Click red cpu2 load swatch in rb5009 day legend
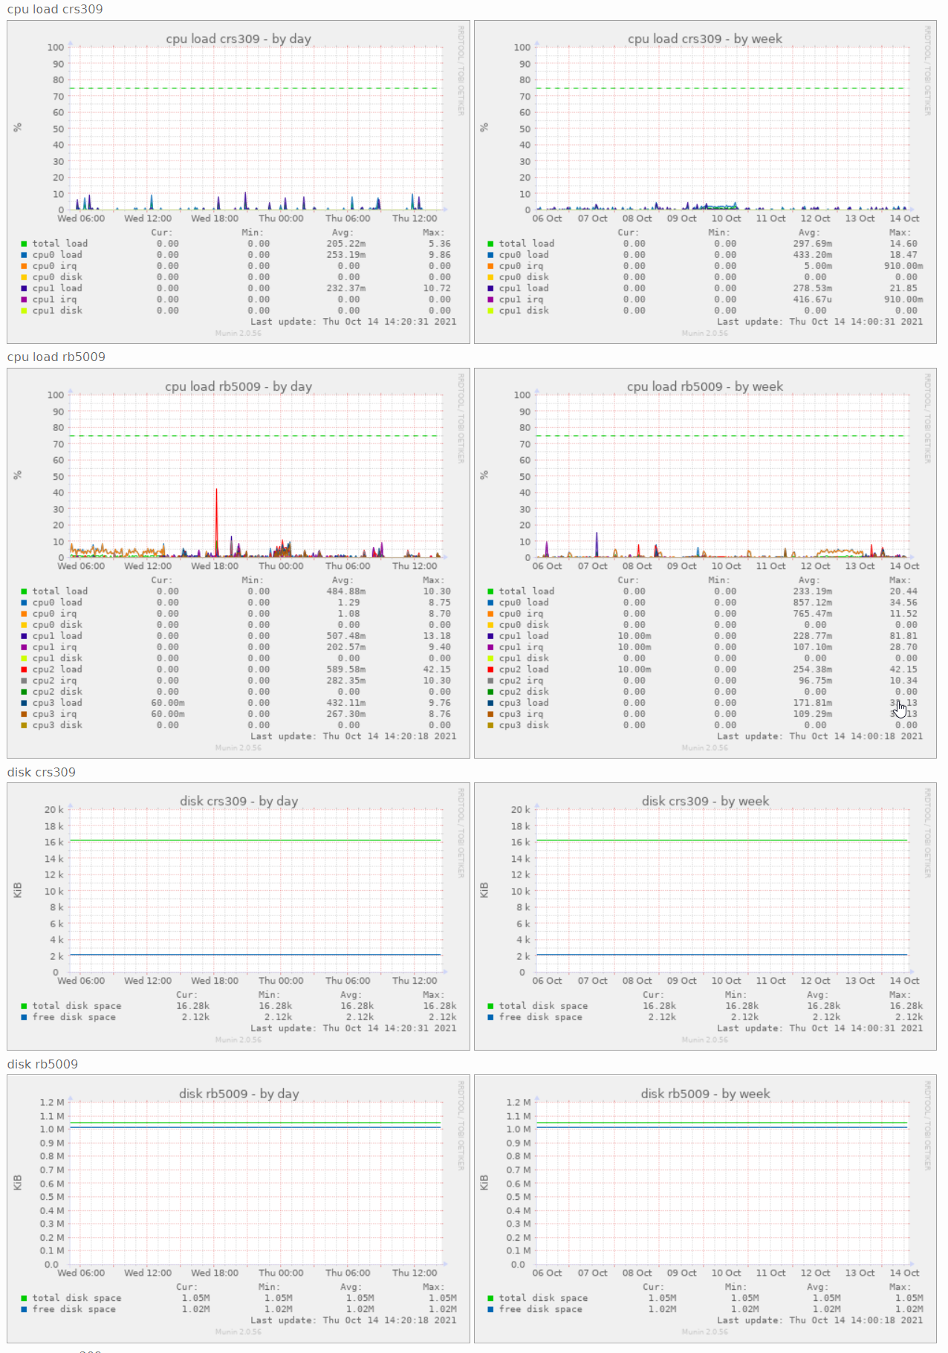 (24, 669)
